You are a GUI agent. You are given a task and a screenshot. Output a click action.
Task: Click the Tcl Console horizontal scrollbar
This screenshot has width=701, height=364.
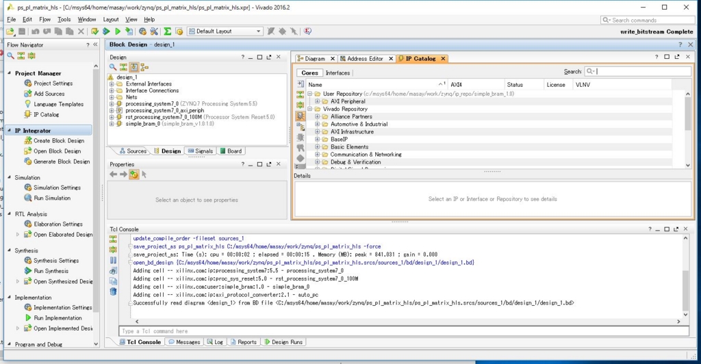(407, 321)
